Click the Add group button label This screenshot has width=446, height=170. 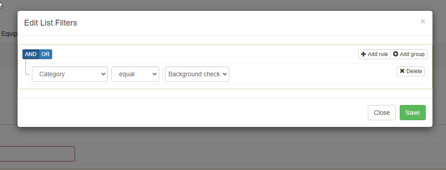[x=412, y=54]
